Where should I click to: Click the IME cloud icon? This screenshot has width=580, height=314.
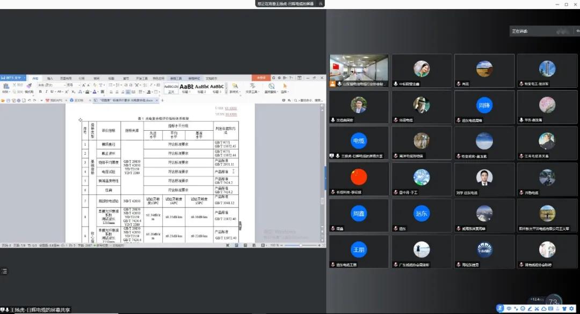(x=543, y=309)
